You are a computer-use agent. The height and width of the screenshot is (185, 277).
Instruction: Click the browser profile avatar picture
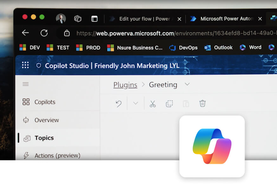[x=61, y=18]
